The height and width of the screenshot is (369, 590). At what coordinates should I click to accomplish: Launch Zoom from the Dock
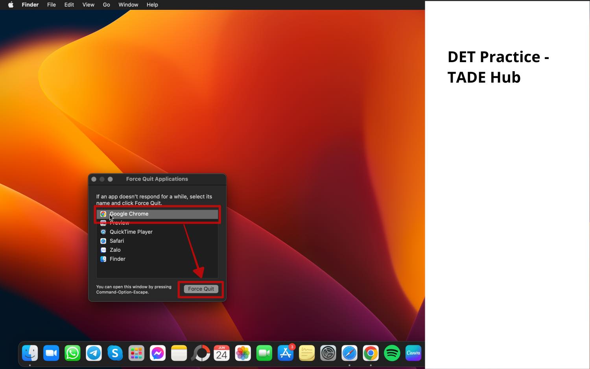click(x=51, y=353)
